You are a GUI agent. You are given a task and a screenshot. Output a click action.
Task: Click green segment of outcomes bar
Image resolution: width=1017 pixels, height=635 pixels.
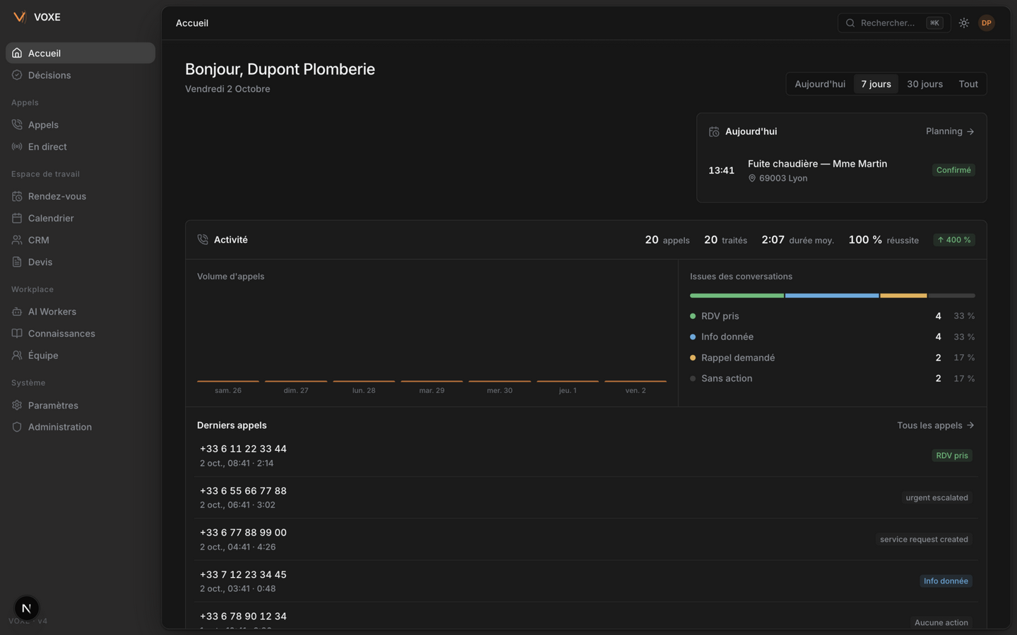point(737,296)
